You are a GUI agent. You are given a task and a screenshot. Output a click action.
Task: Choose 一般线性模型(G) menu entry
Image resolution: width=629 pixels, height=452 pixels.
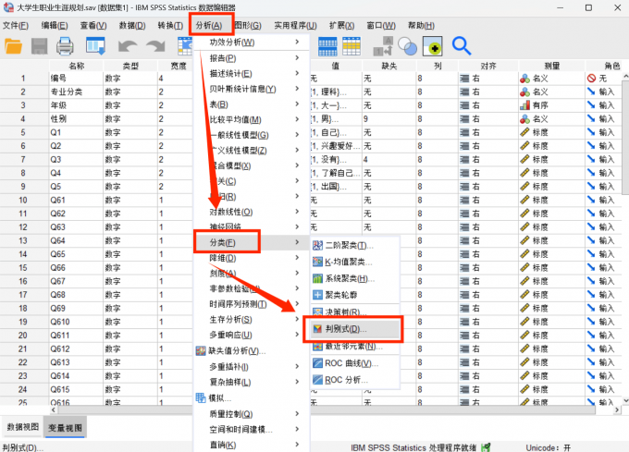coord(239,135)
